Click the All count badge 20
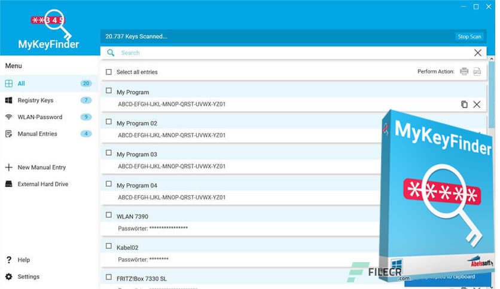This screenshot has height=289, width=500. point(86,84)
